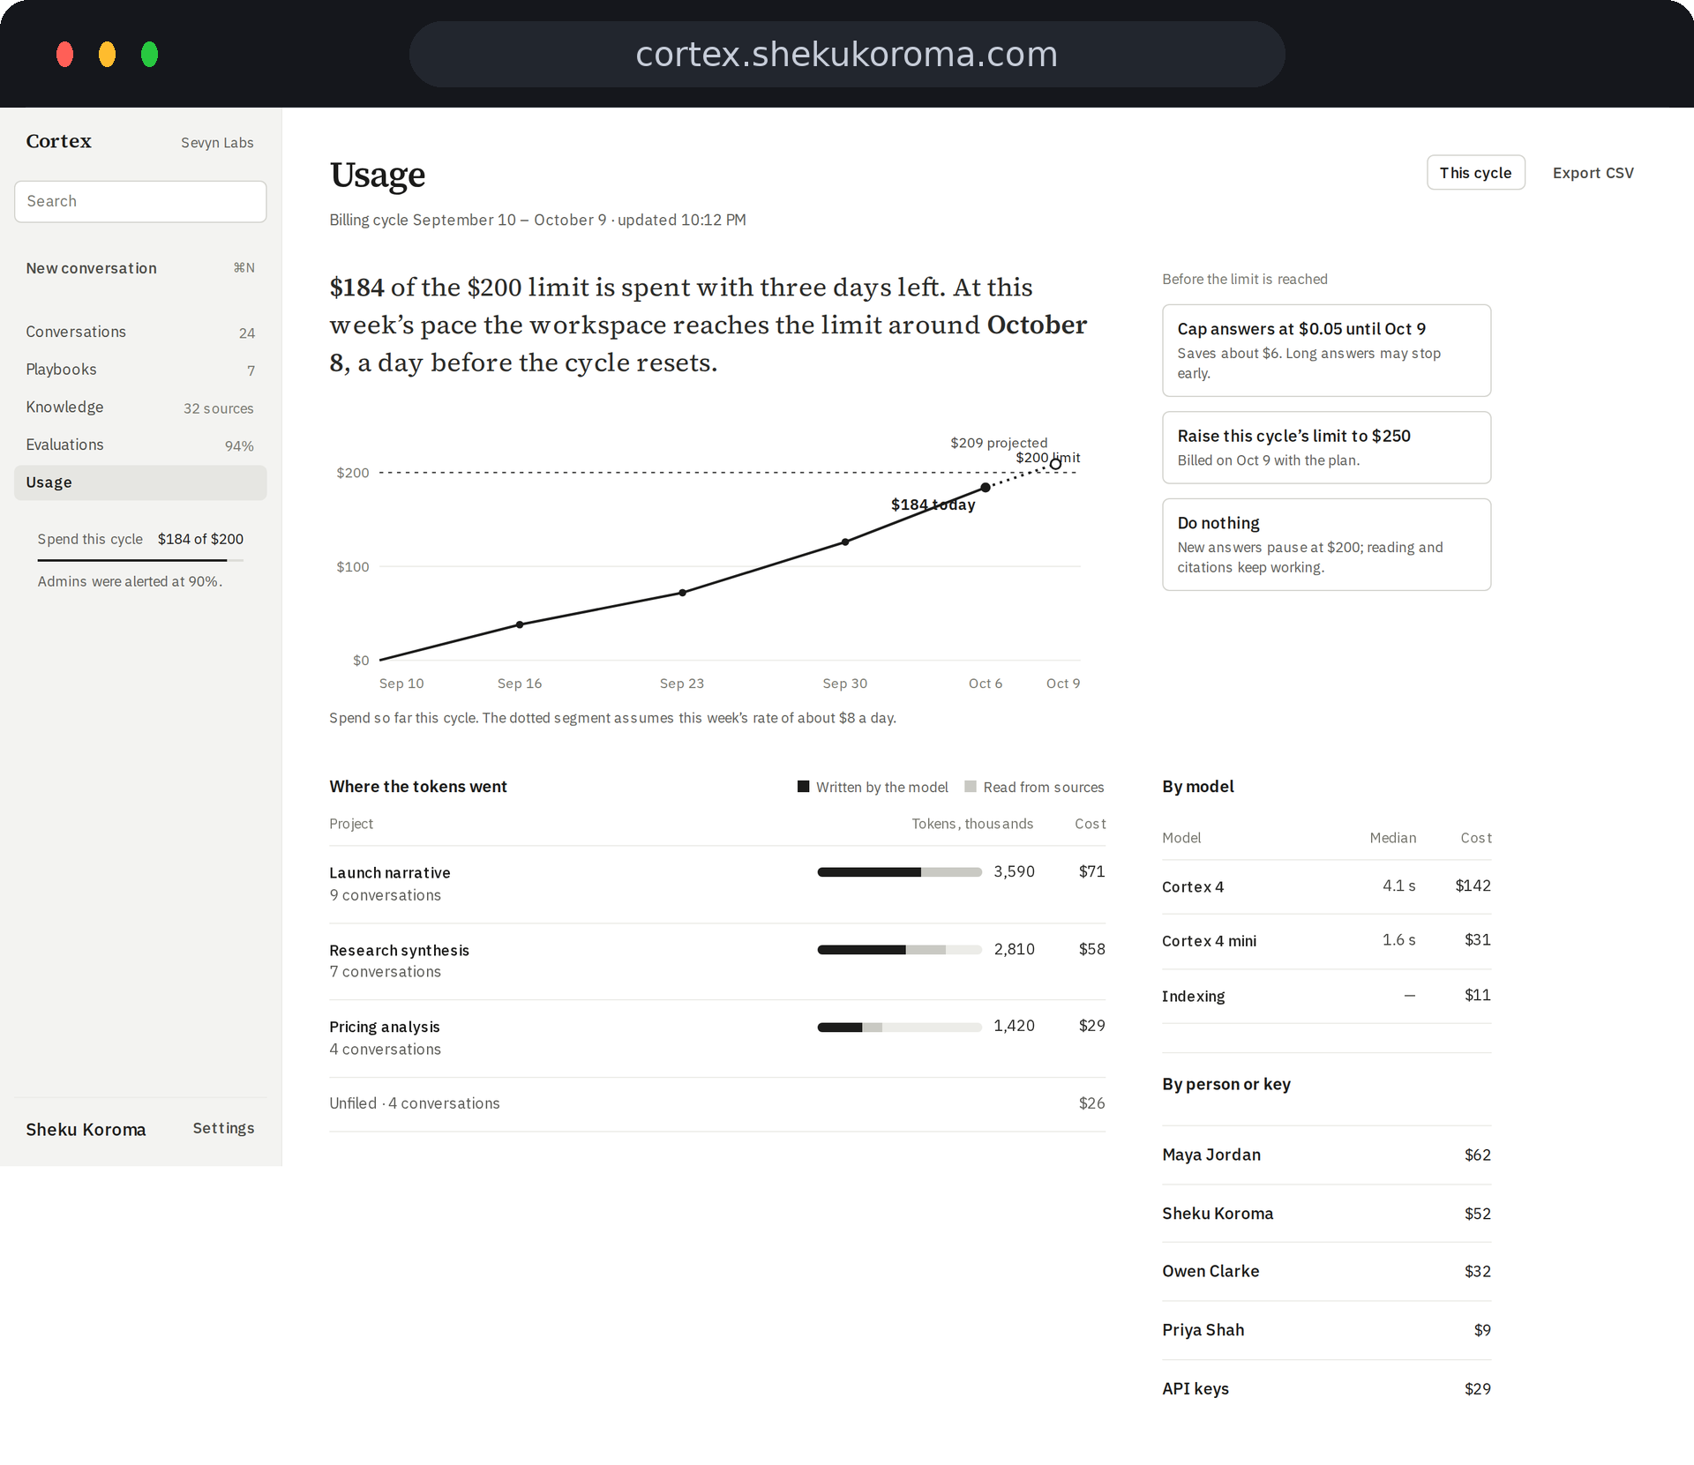This screenshot has width=1694, height=1465.
Task: Click the yellow minimize window dot
Action: [x=107, y=55]
